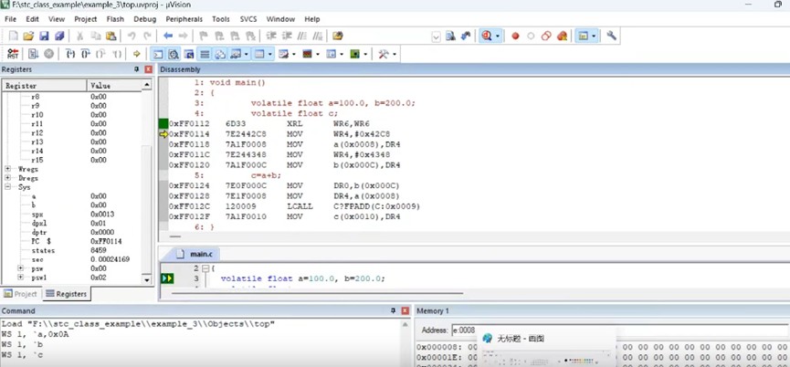Expand the Wregs register group
The height and width of the screenshot is (367, 790).
click(x=8, y=169)
